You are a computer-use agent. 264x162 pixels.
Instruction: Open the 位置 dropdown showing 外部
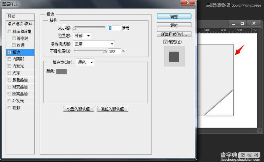(x=82, y=36)
